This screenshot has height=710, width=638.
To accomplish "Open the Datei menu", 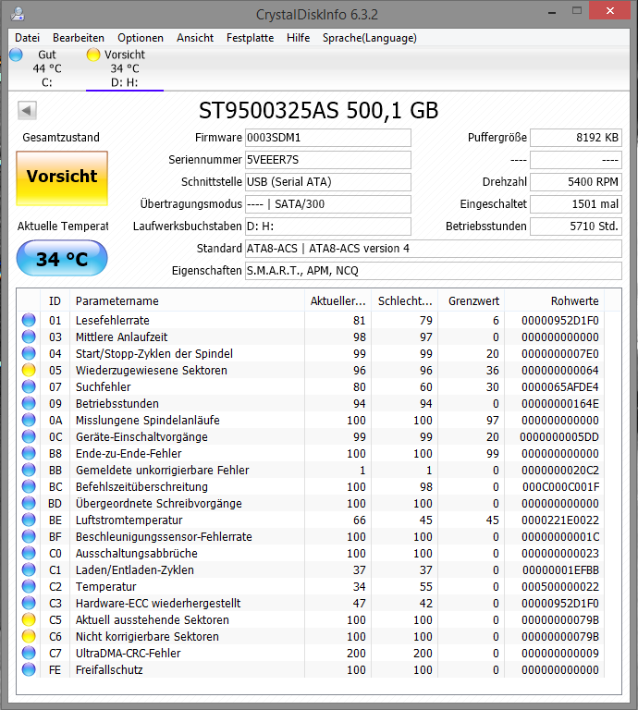I will pyautogui.click(x=27, y=38).
